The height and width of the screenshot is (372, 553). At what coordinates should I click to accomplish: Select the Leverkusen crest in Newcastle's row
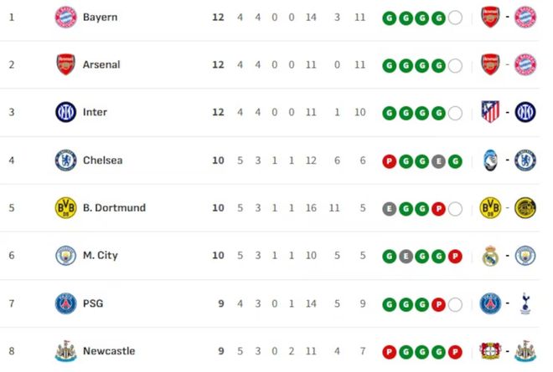(x=491, y=351)
